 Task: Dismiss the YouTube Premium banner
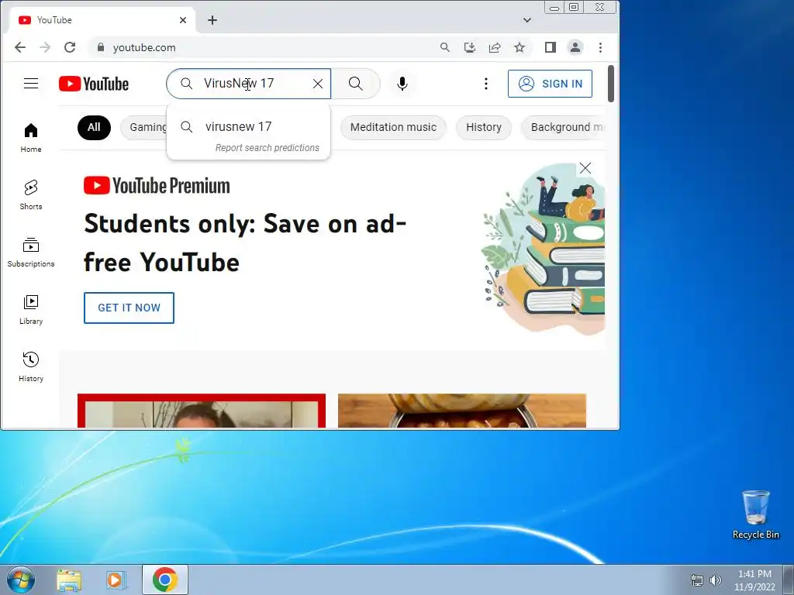click(x=585, y=168)
